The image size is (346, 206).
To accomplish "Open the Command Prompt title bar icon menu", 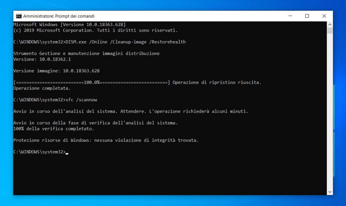I will coord(19,16).
